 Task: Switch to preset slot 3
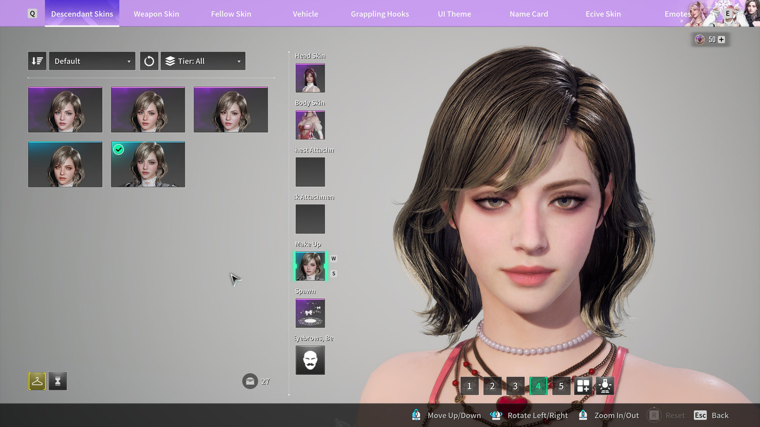(x=515, y=386)
